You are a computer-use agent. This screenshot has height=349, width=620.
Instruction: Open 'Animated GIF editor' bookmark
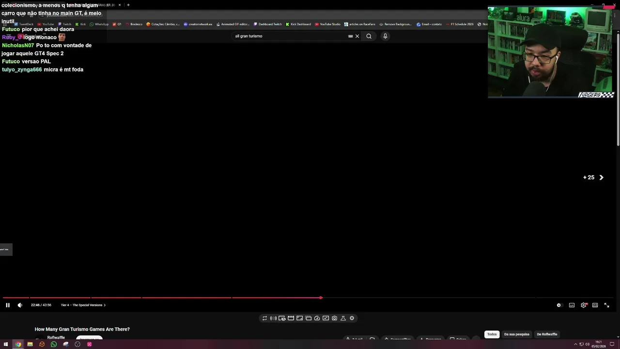(x=232, y=24)
